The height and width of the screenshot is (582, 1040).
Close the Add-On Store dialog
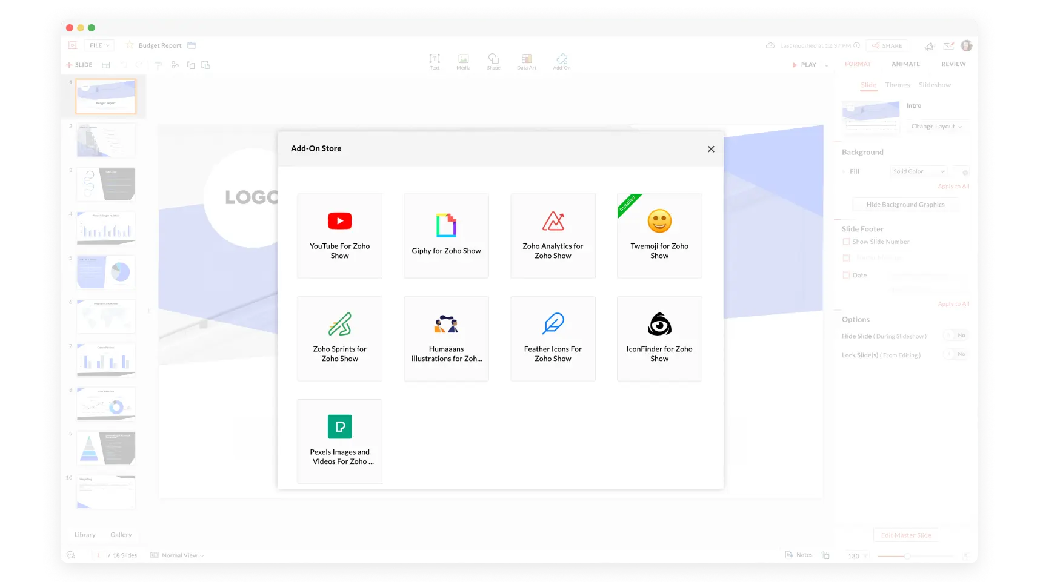pyautogui.click(x=711, y=149)
